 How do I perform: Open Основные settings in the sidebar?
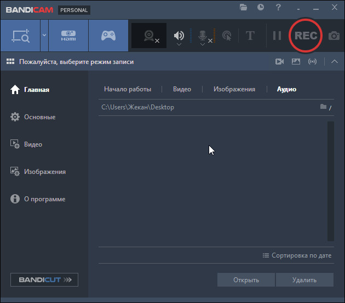pos(39,117)
